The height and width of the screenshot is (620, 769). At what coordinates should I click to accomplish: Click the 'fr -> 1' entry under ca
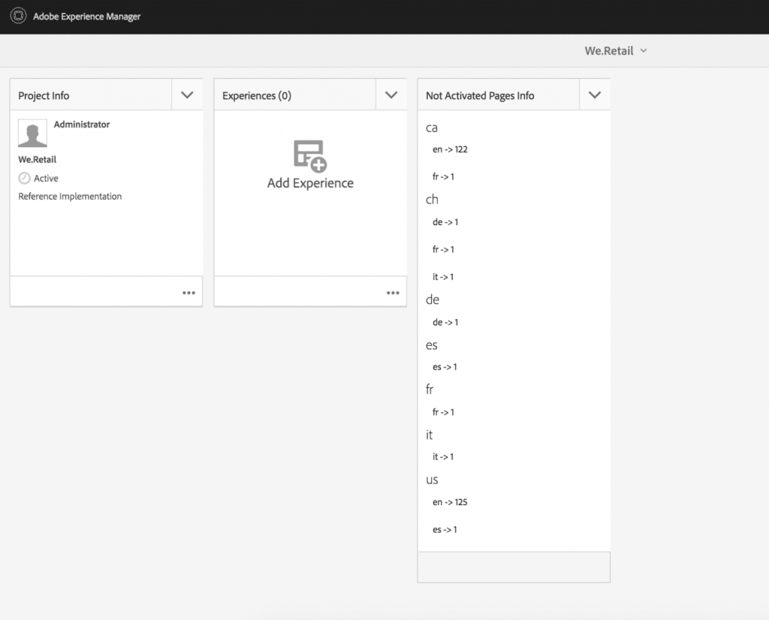[x=443, y=177]
